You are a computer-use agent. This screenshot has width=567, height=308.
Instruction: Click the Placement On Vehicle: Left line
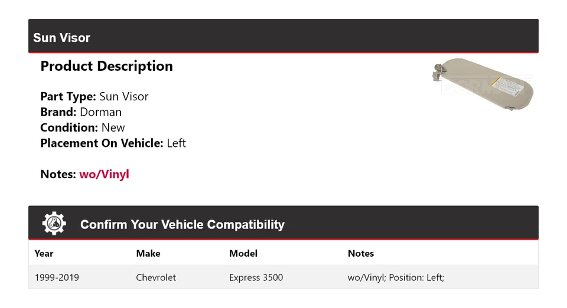(x=113, y=143)
